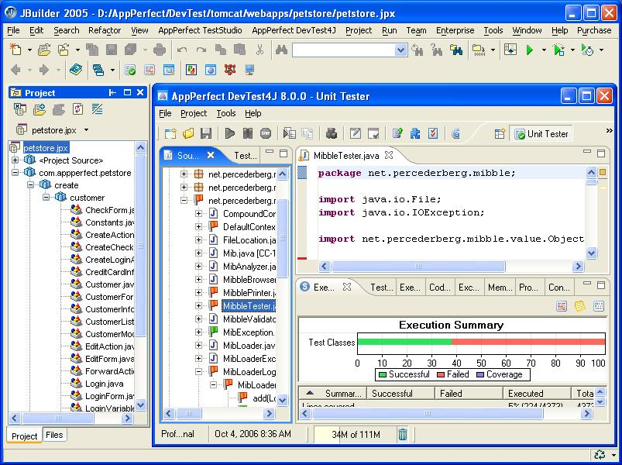The image size is (622, 465).
Task: Click the Unit Tester perspective button
Action: [541, 134]
